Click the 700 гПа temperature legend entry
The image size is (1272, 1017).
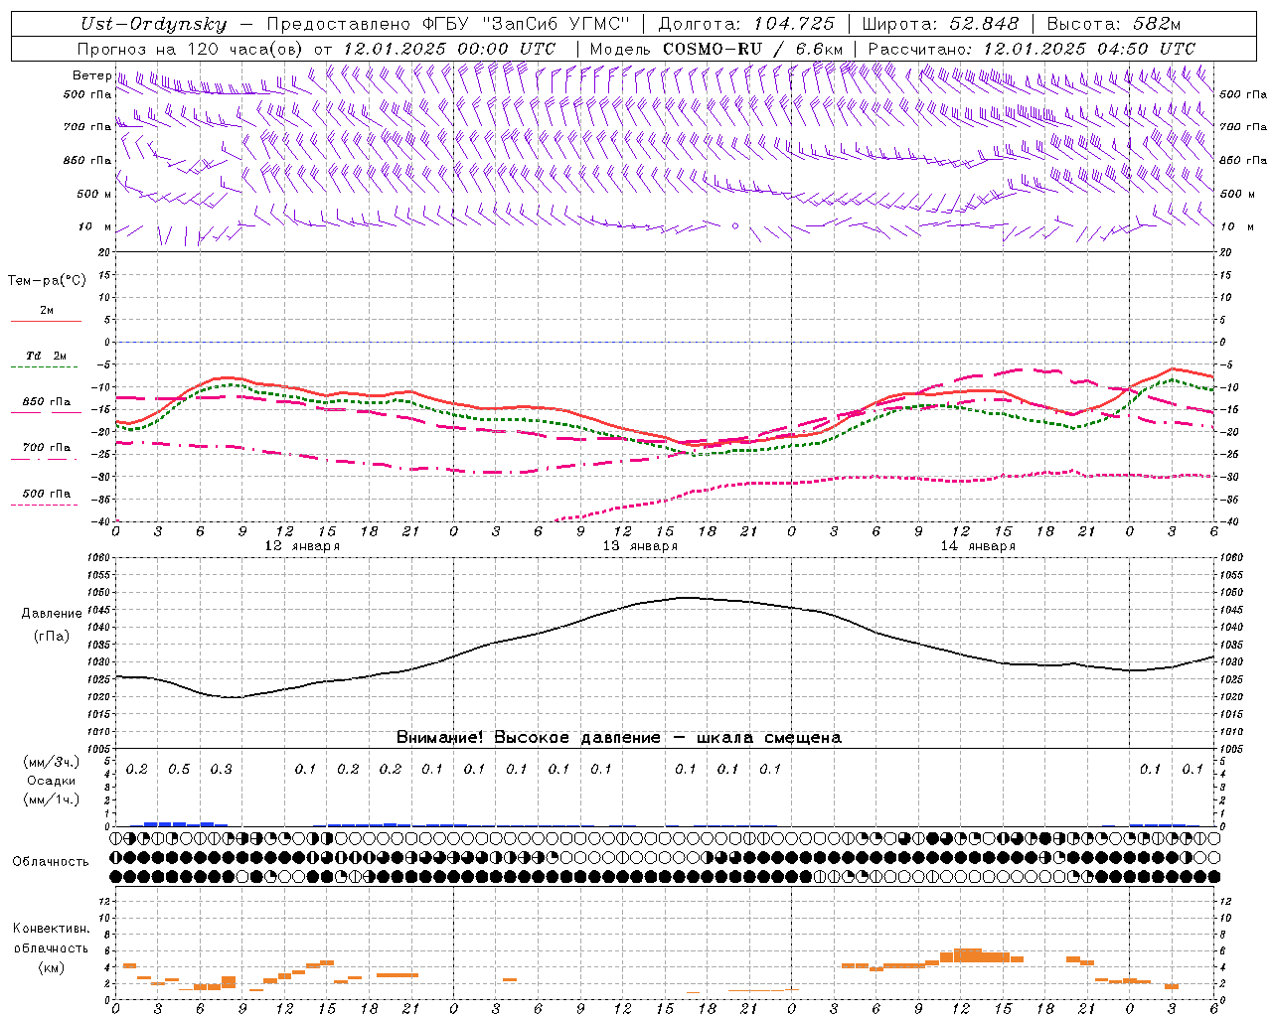pyautogui.click(x=47, y=447)
